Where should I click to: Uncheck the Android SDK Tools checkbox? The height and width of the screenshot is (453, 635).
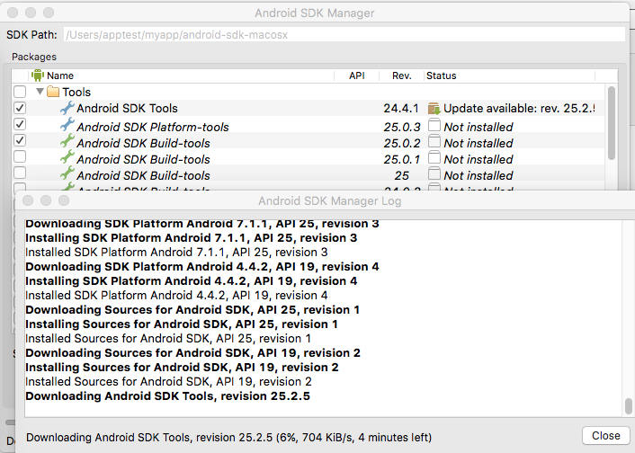click(20, 108)
